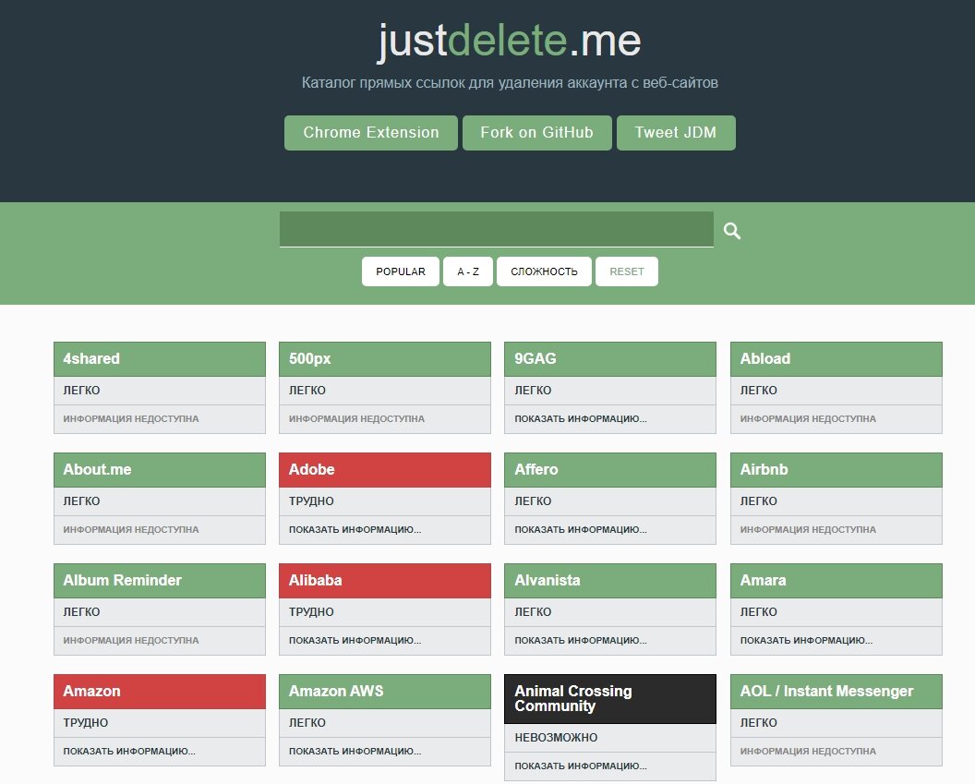Image resolution: width=975 pixels, height=784 pixels.
Task: Open the Album Reminder deletion link
Action: coord(159,580)
